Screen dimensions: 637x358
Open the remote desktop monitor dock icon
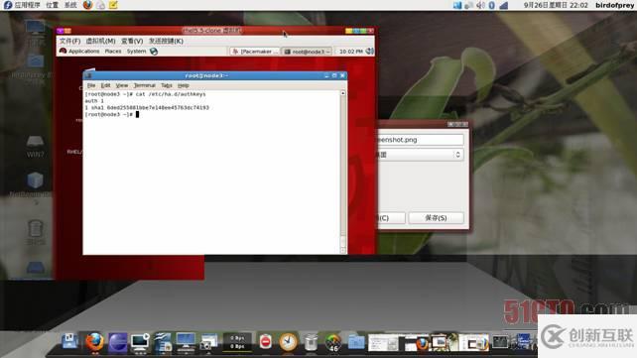[x=140, y=342]
